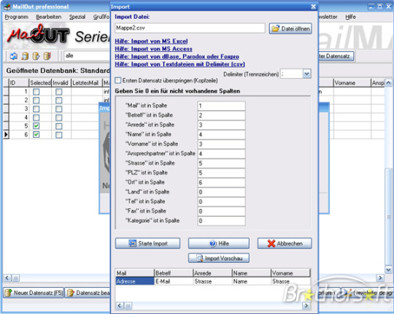Click the "Ansprechpartner" ist in Spalte field
The width and height of the screenshot is (394, 314).
[x=221, y=154]
